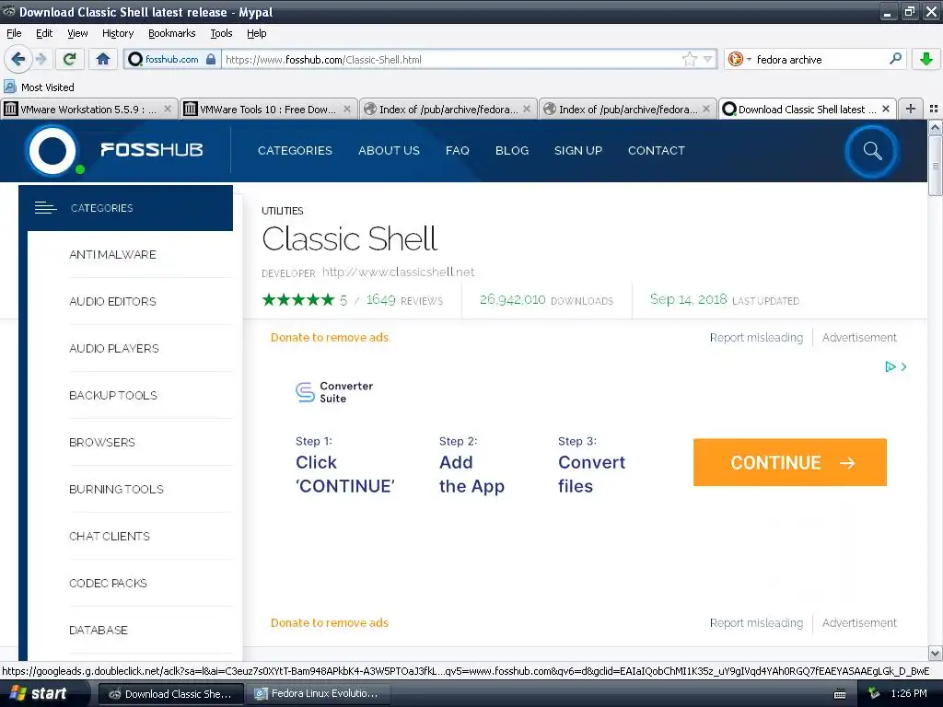
Task: Open the File menu
Action: tap(14, 33)
